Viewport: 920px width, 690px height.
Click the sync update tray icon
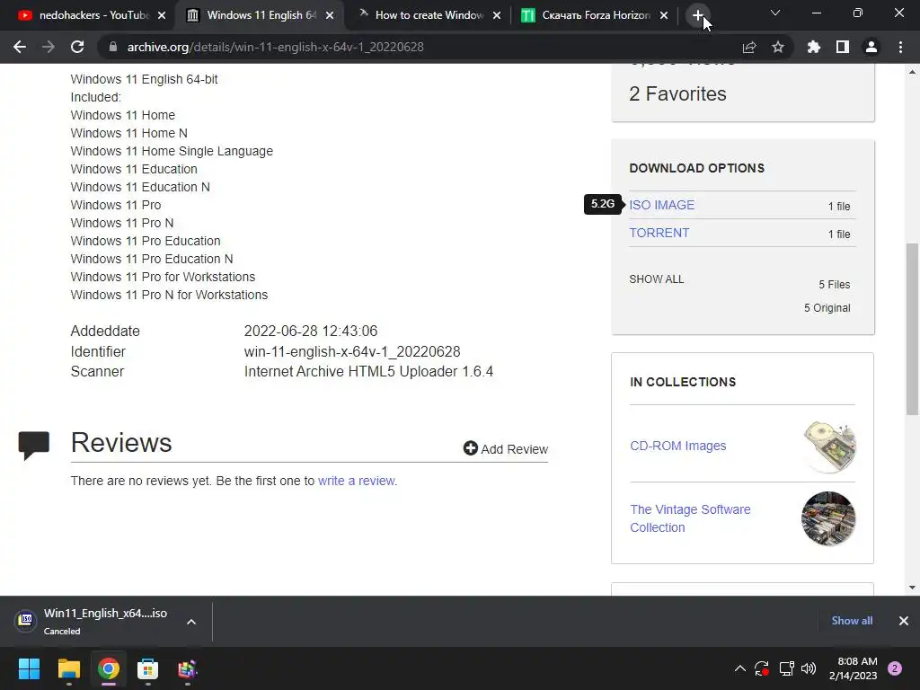[762, 668]
